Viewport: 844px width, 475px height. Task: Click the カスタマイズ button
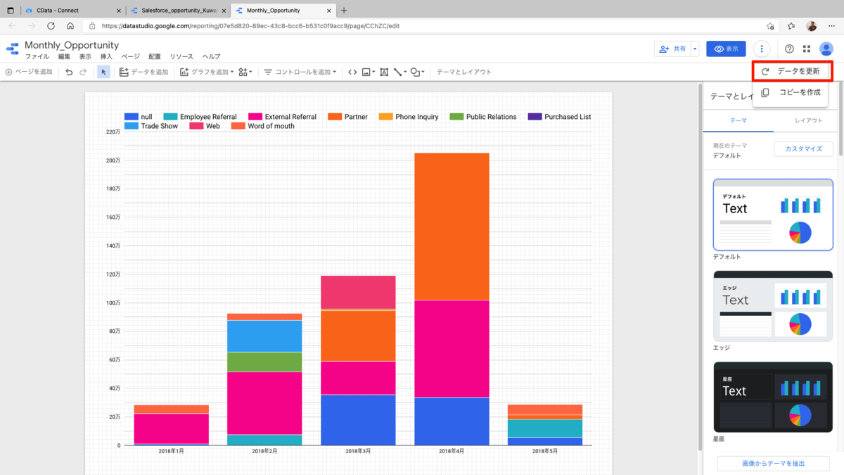click(x=804, y=149)
